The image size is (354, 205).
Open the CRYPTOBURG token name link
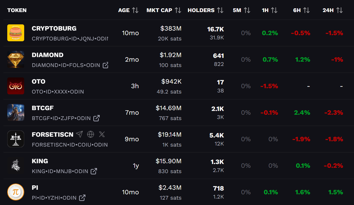point(54,28)
